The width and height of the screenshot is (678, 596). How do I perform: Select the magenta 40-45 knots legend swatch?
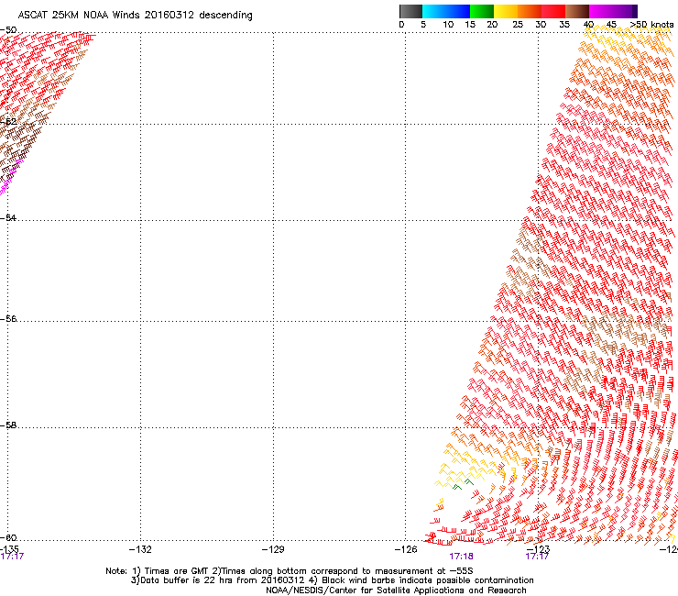click(601, 11)
